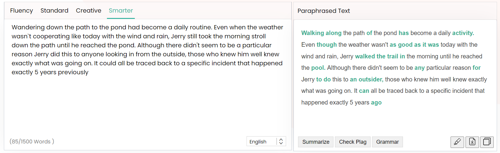Copy paraphrased text with the copy icon
The height and width of the screenshot is (153, 500).
(x=487, y=142)
